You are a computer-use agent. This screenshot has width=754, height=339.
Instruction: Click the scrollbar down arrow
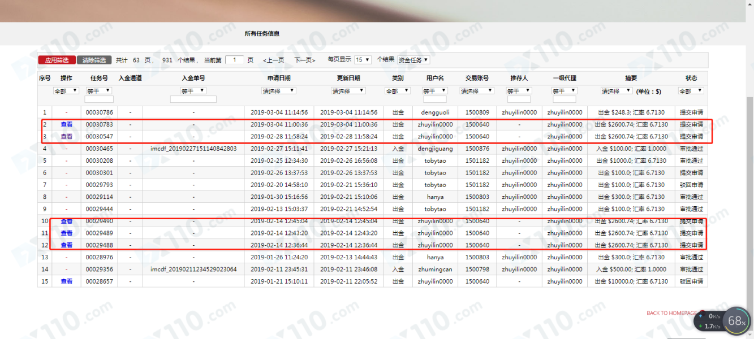[x=749, y=335]
